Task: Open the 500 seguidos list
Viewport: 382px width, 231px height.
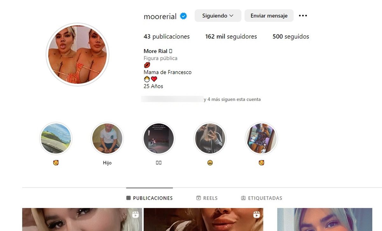Action: click(291, 37)
